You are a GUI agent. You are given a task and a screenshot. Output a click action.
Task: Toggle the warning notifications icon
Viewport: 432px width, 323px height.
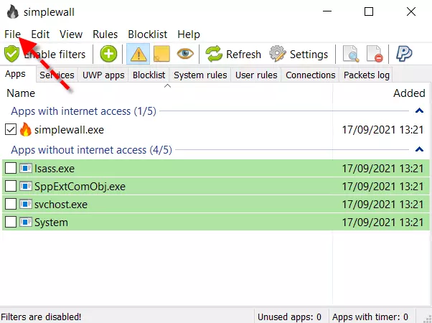point(137,54)
